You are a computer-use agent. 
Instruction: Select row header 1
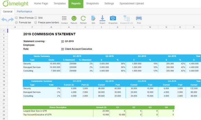coord(4,31)
